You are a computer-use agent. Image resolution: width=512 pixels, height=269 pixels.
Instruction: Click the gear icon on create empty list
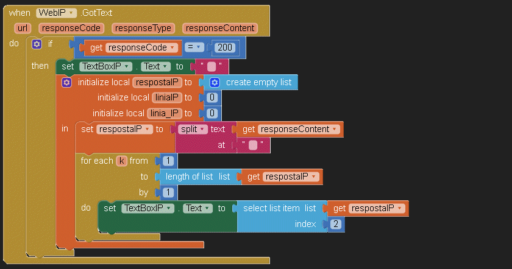[x=215, y=82]
